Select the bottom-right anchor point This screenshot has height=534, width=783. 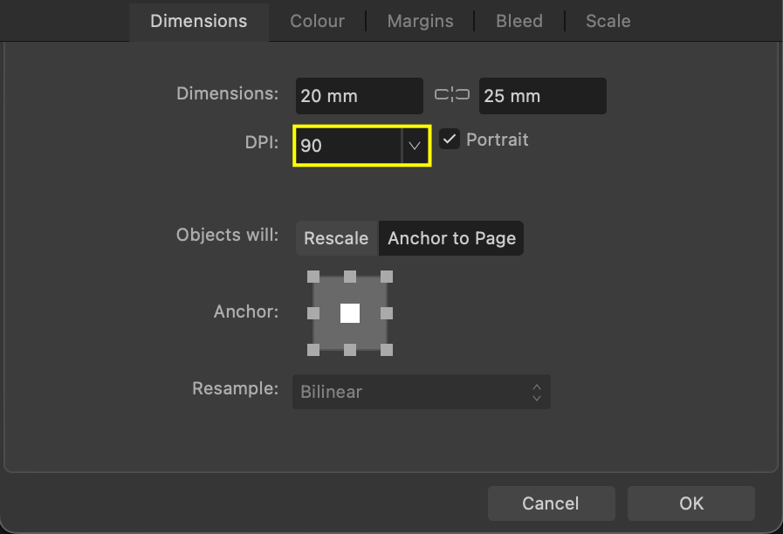click(x=387, y=350)
